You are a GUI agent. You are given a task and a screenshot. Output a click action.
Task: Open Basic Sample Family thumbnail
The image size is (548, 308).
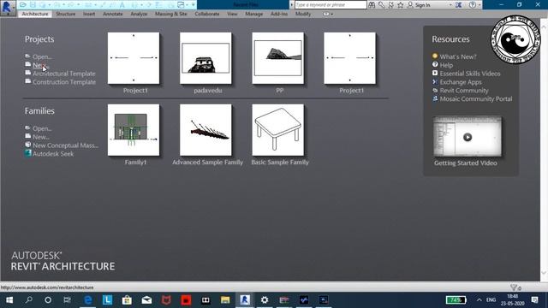[x=277, y=130]
